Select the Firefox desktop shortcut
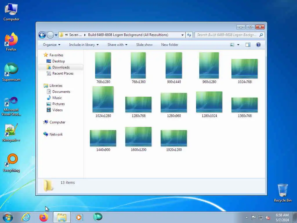The height and width of the screenshot is (223, 297). click(x=11, y=42)
